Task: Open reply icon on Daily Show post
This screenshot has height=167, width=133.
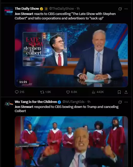Action: coord(17,92)
